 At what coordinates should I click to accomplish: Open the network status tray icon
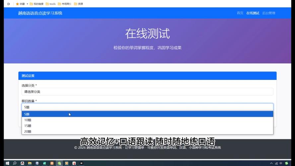click(276, 163)
